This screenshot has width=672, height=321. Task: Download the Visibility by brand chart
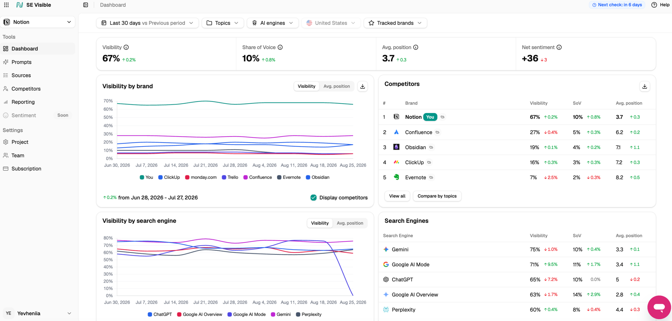[x=363, y=86]
